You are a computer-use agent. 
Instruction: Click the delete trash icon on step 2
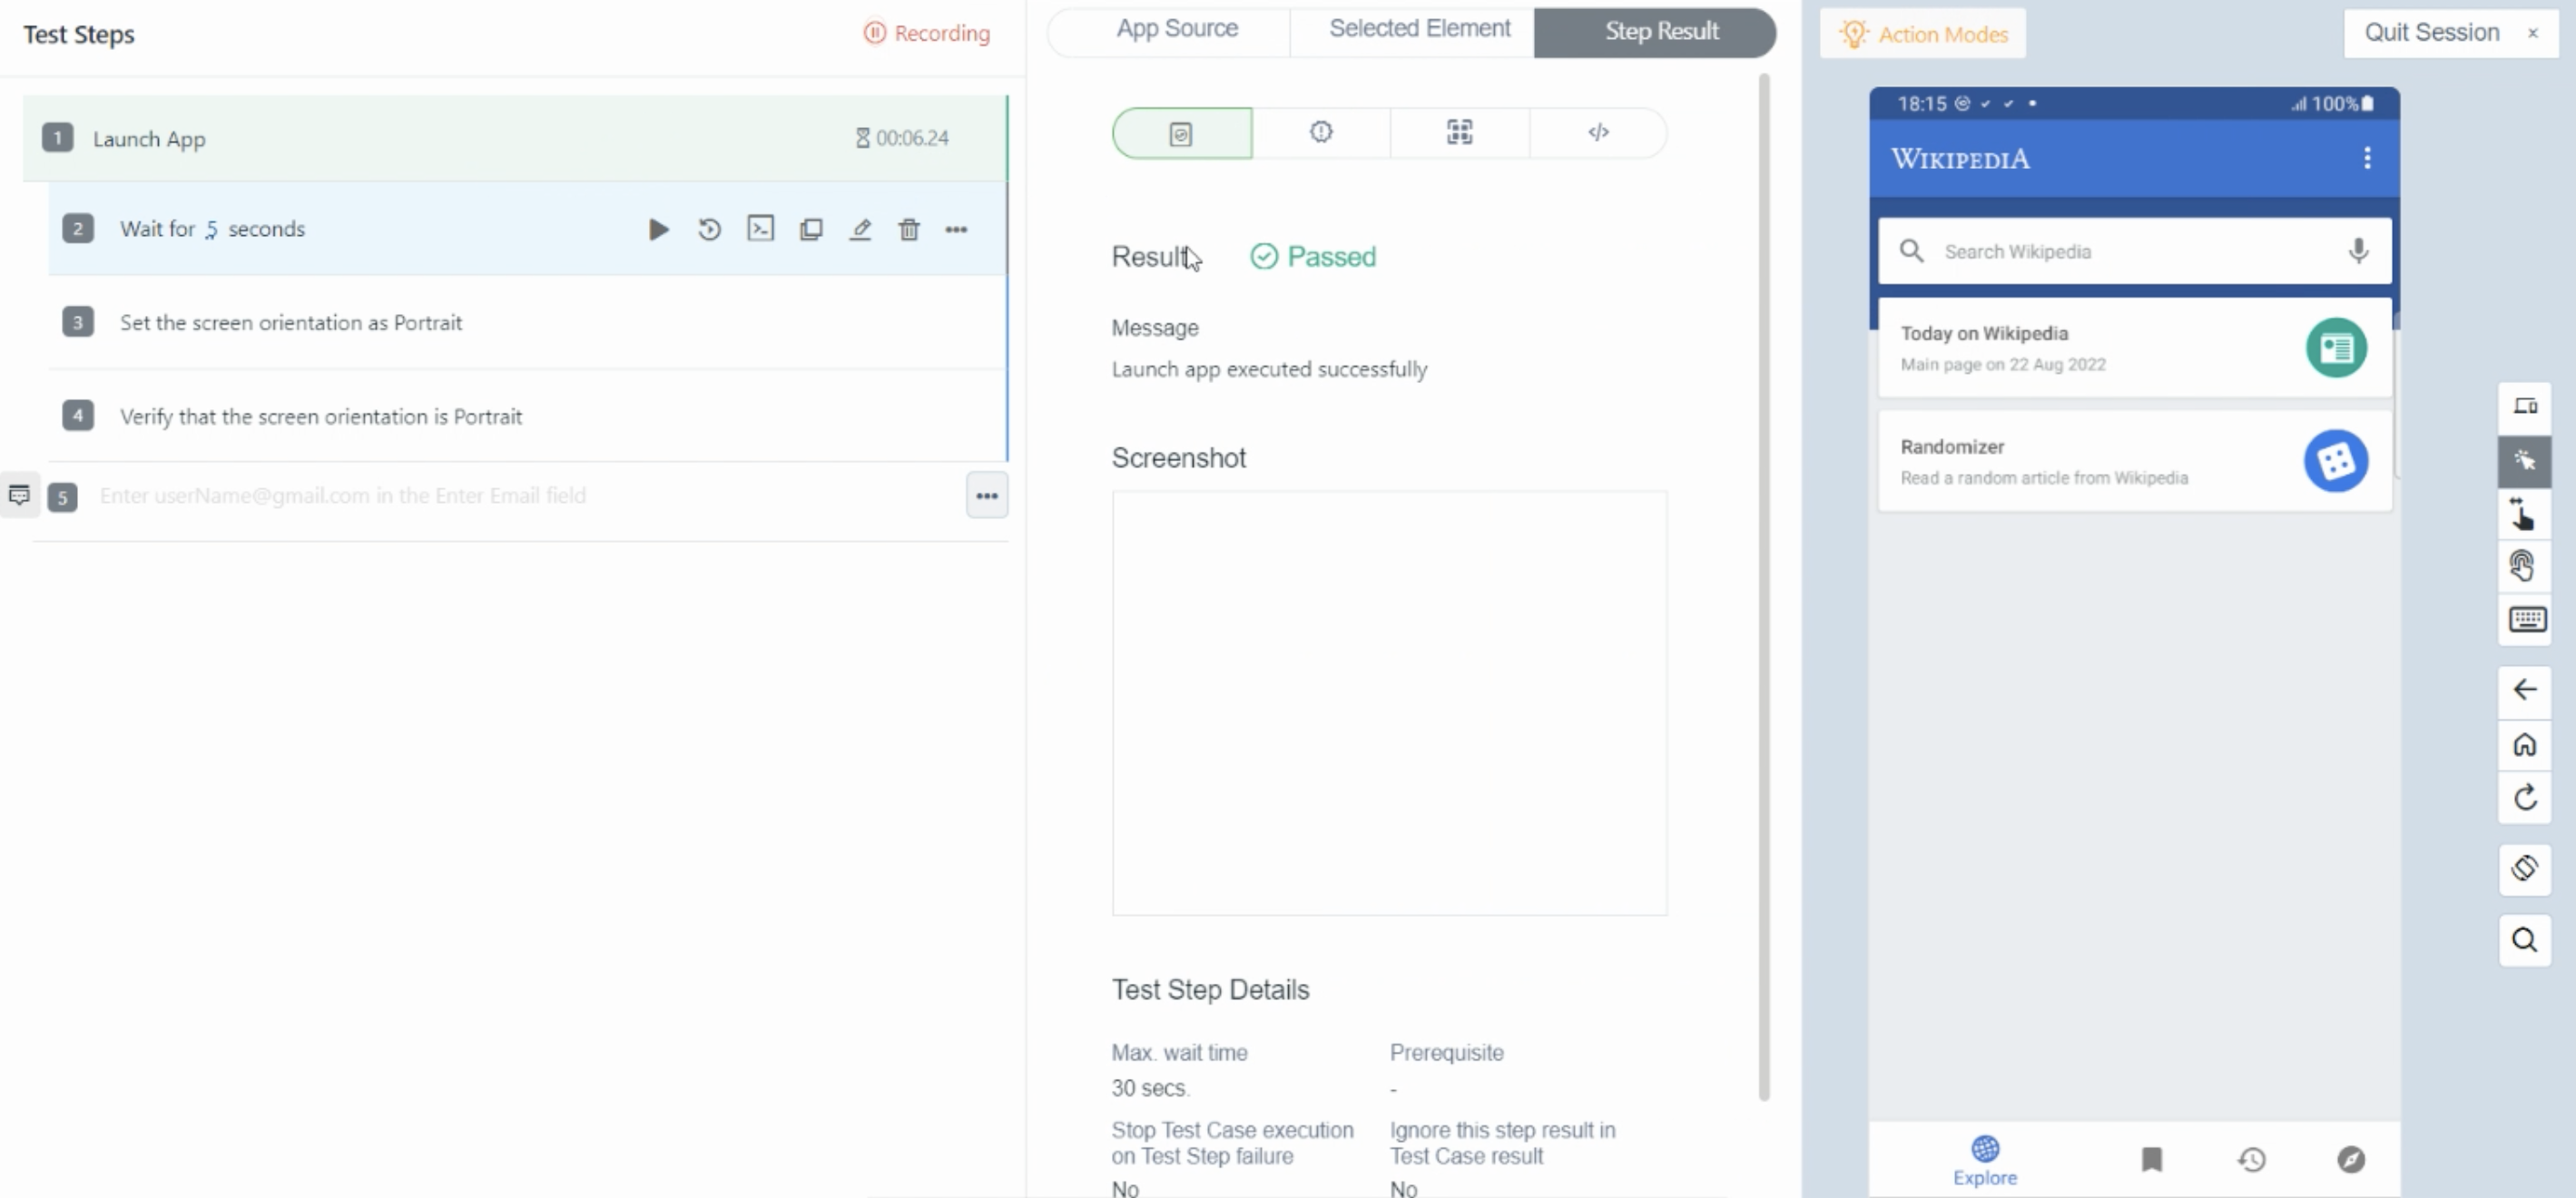pyautogui.click(x=908, y=230)
